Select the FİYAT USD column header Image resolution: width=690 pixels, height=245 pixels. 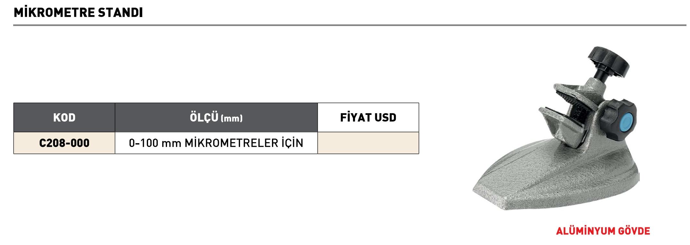368,118
